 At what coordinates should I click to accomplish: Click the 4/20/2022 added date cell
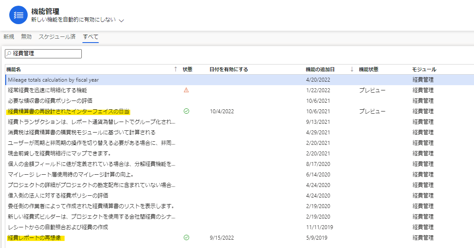[x=318, y=80]
